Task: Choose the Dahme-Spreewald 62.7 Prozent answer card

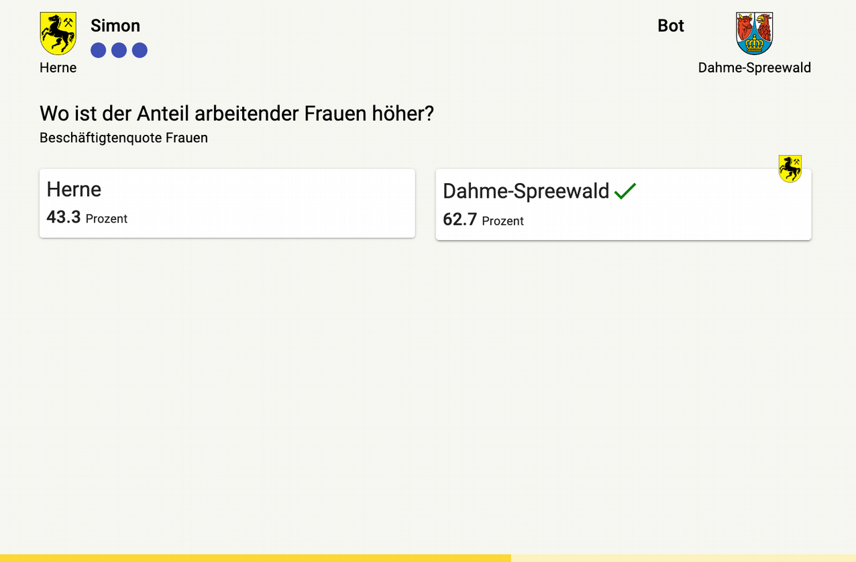Action: coord(623,203)
